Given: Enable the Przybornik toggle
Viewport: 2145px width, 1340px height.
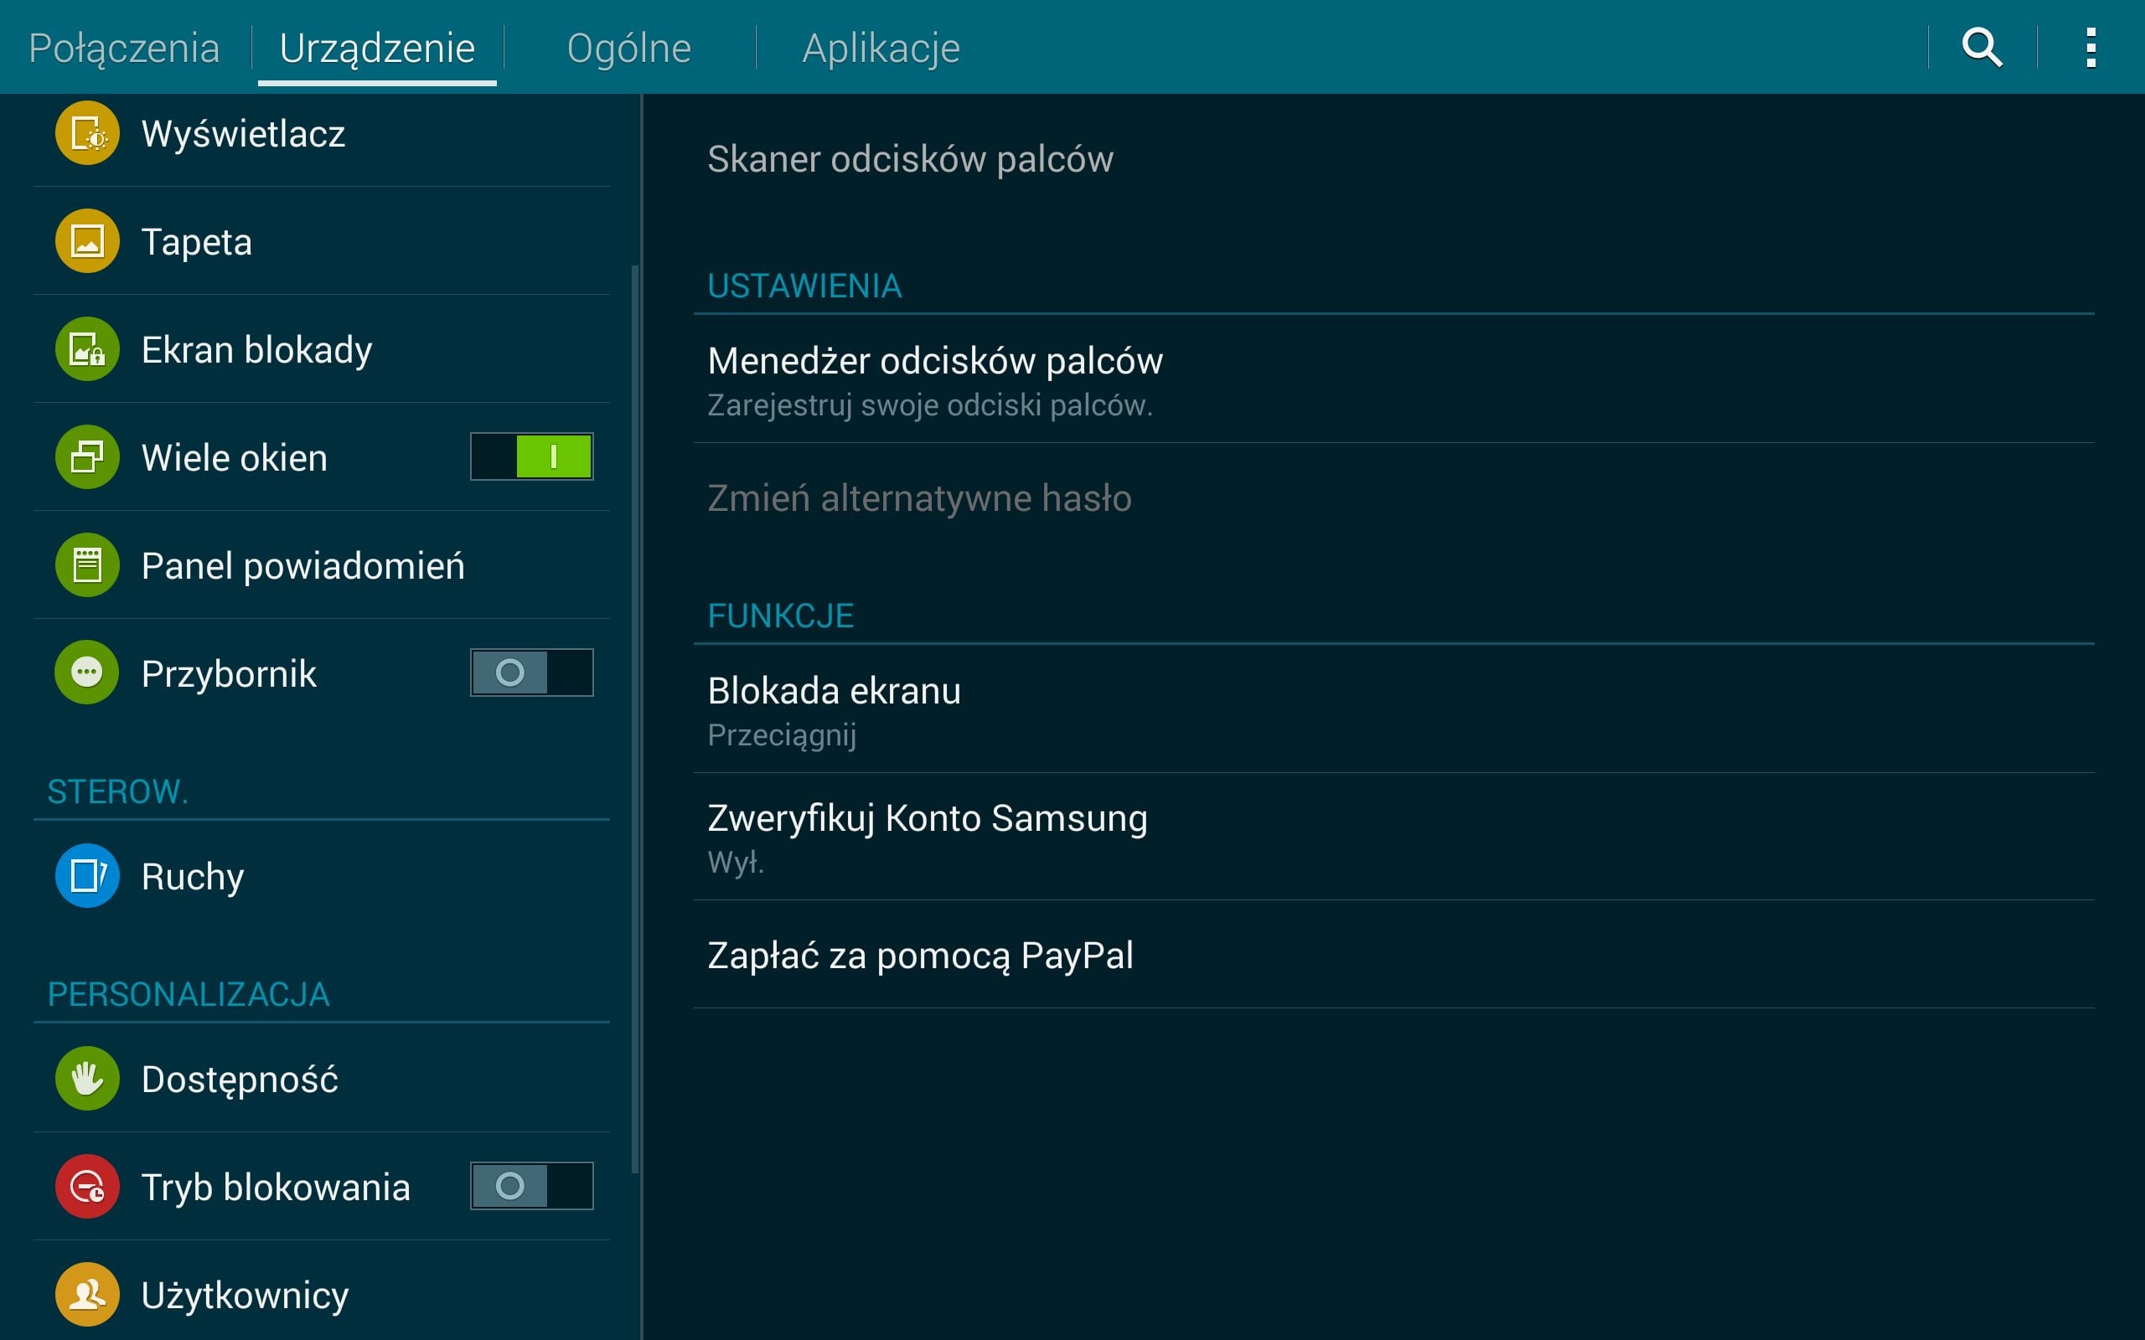Looking at the screenshot, I should pyautogui.click(x=532, y=673).
